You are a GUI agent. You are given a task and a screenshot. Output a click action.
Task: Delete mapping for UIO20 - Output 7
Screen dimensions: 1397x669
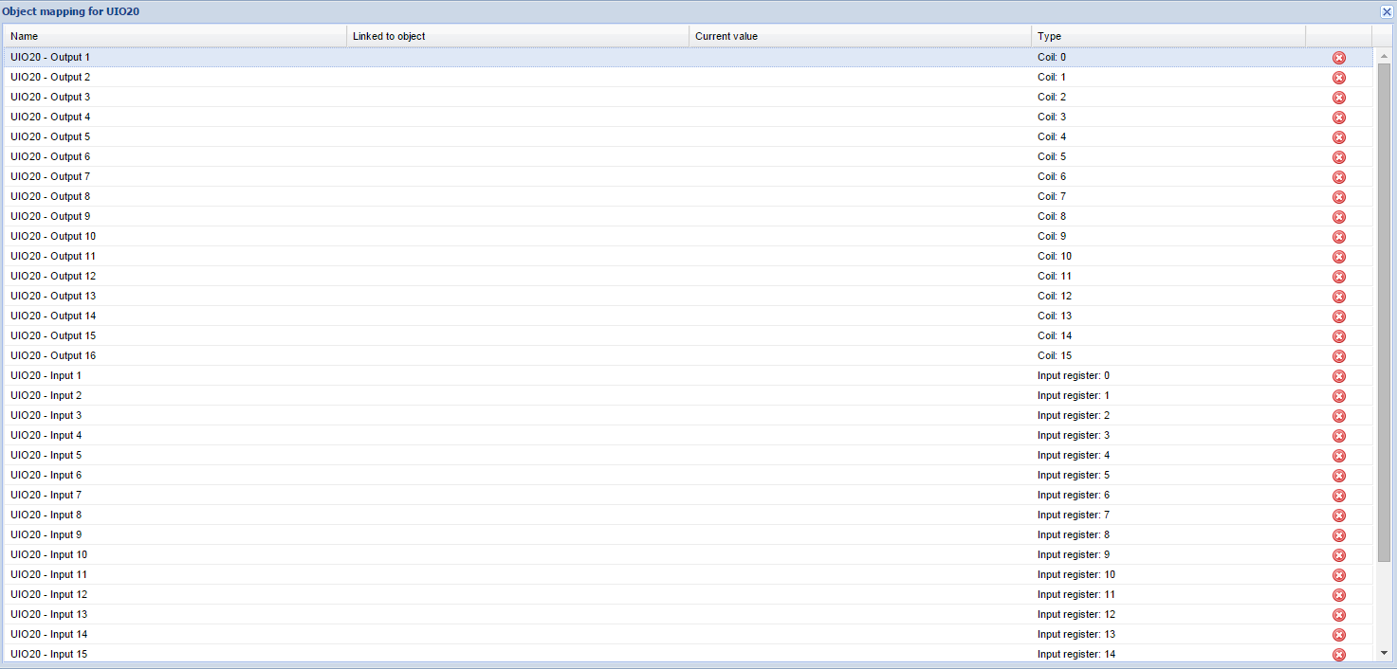click(1339, 177)
